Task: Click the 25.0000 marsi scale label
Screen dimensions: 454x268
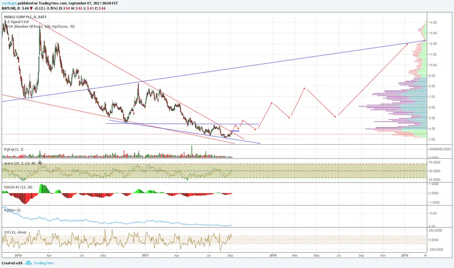Action: (435, 180)
